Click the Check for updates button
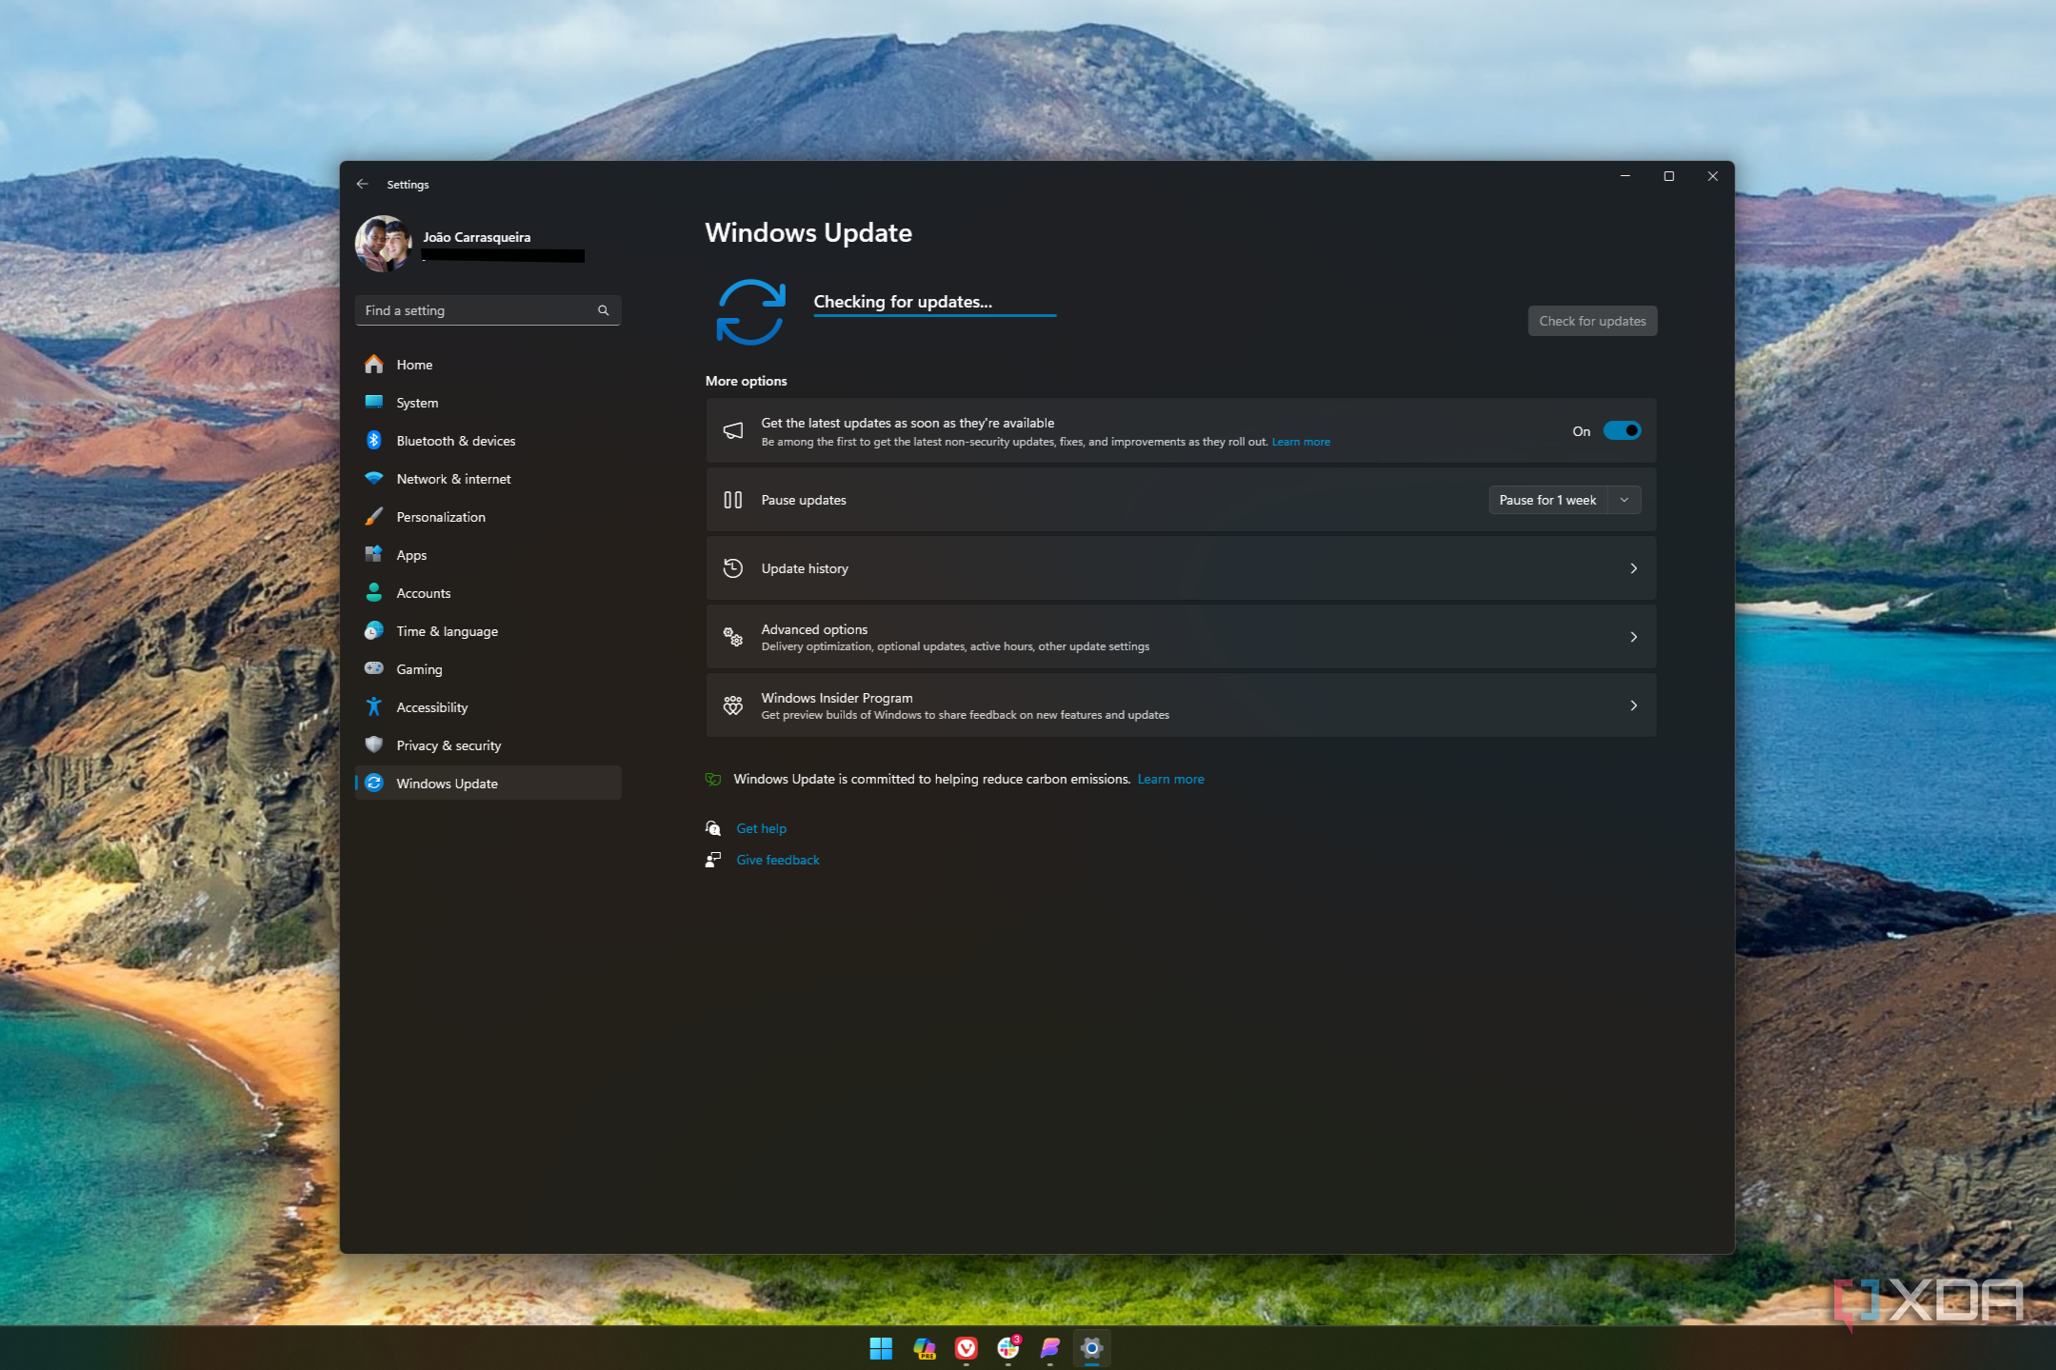This screenshot has height=1370, width=2056. pos(1591,320)
